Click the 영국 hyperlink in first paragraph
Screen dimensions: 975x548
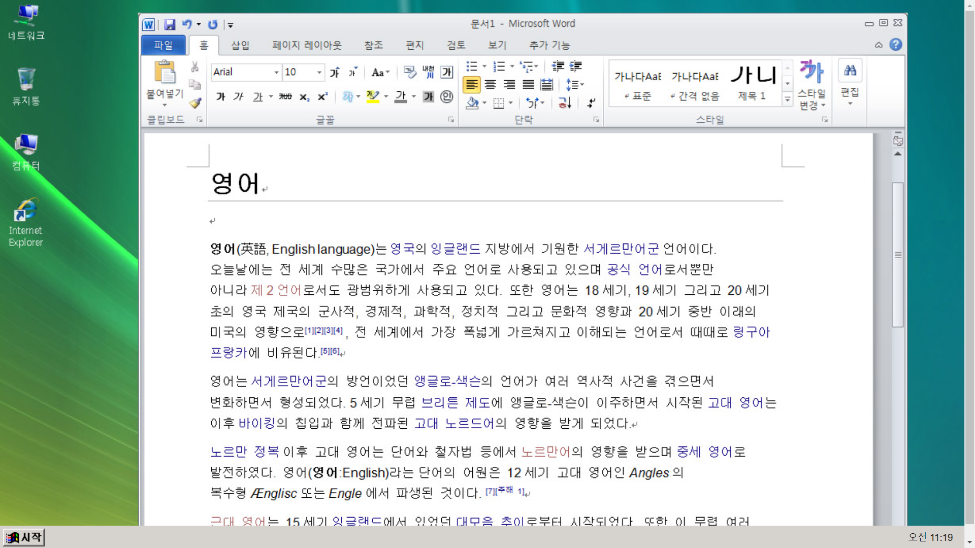[x=402, y=249]
